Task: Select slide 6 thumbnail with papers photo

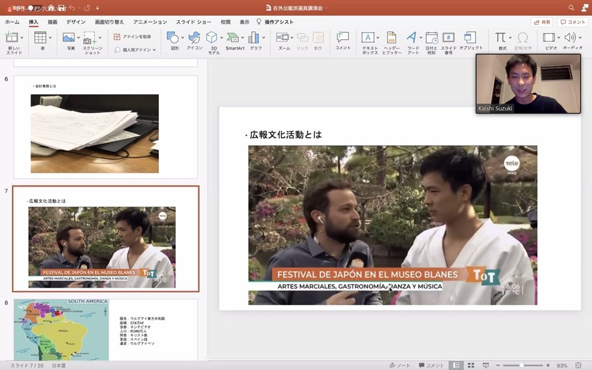Action: [x=105, y=127]
